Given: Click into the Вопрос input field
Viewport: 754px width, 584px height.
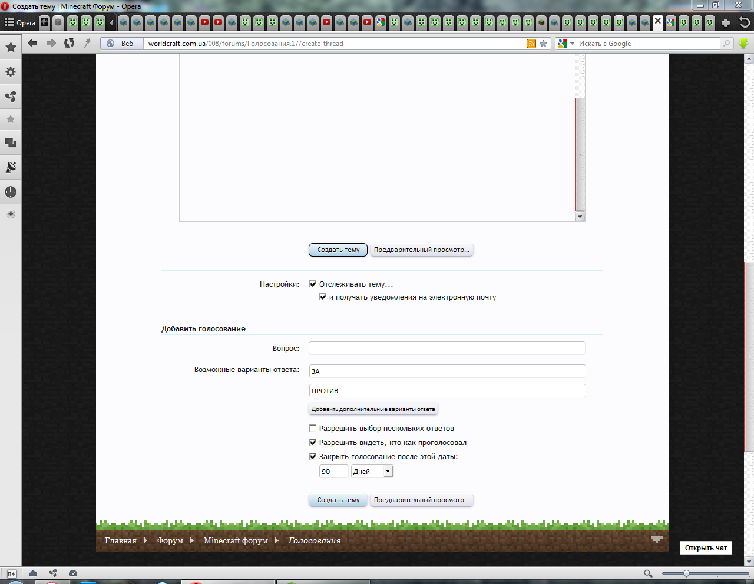Looking at the screenshot, I should click(447, 349).
